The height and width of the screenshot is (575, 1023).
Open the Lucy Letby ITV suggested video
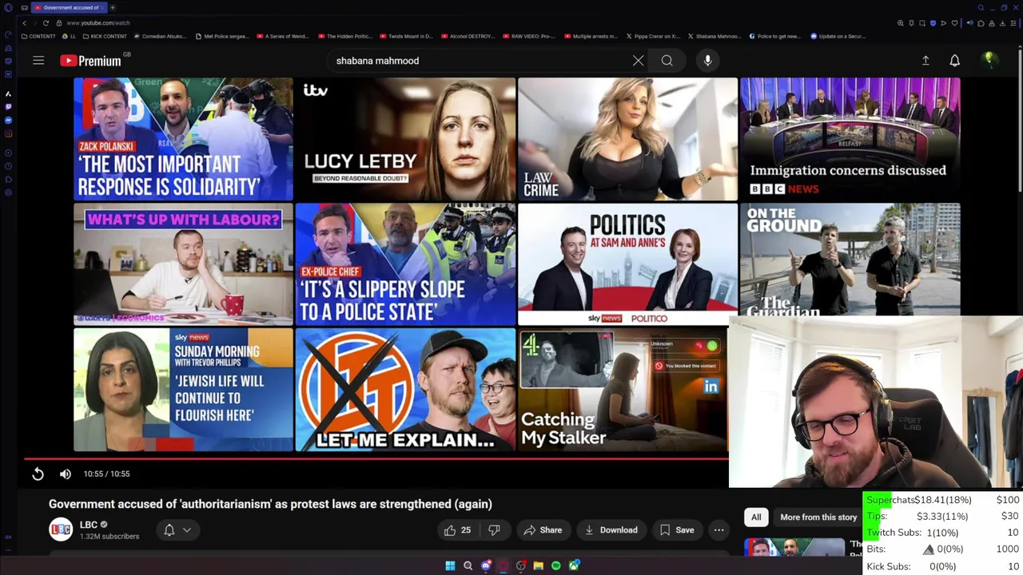(405, 139)
